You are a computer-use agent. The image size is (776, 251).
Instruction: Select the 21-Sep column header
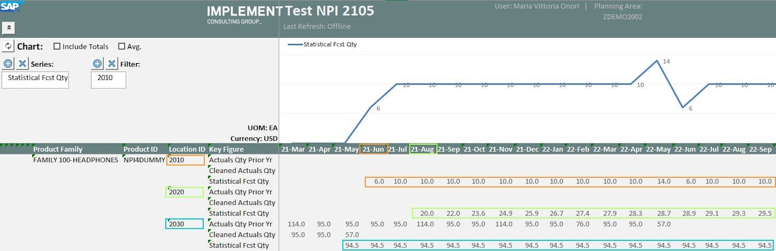tap(449, 149)
